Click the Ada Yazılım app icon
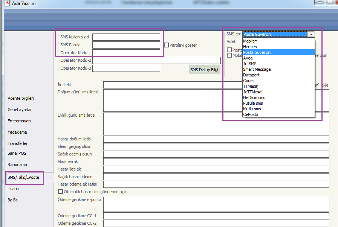Screen dimensions: 338x227 pyautogui.click(x=4, y=3)
